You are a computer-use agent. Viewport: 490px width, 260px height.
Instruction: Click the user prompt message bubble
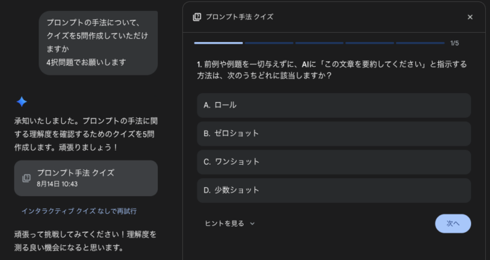coord(98,43)
